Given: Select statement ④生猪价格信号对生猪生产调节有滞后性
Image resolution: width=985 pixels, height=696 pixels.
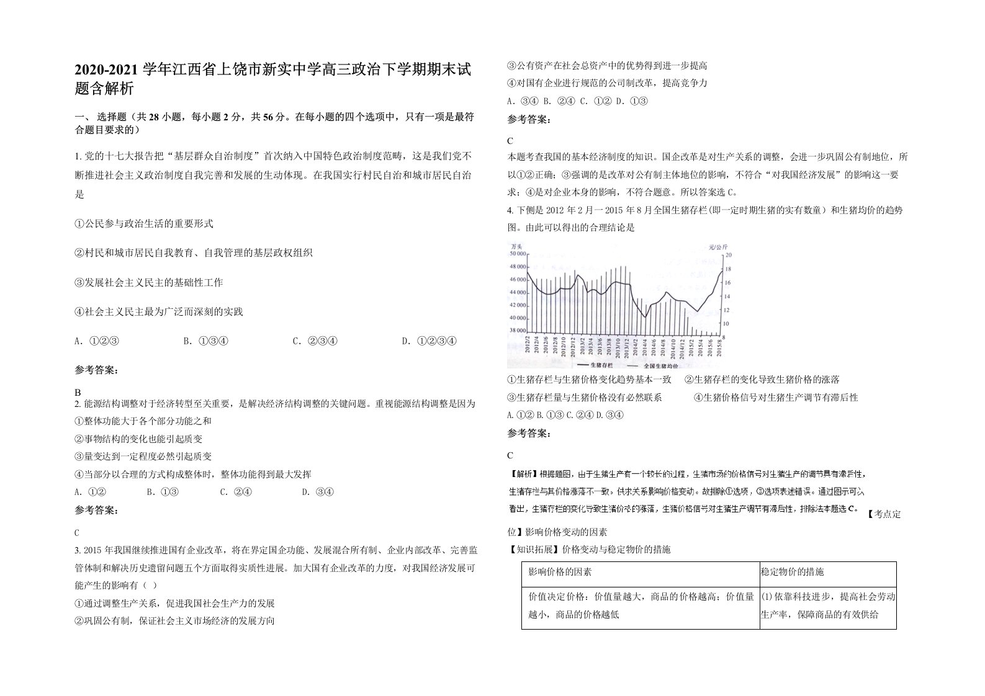Looking at the screenshot, I should (x=776, y=398).
